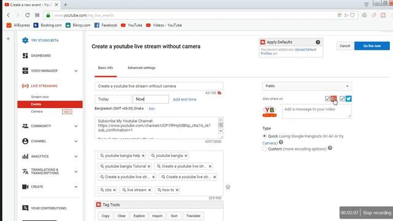The width and height of the screenshot is (393, 221).
Task: Click the Cancel button
Action: [345, 46]
